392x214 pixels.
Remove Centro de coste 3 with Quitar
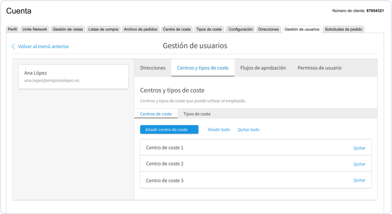359,180
